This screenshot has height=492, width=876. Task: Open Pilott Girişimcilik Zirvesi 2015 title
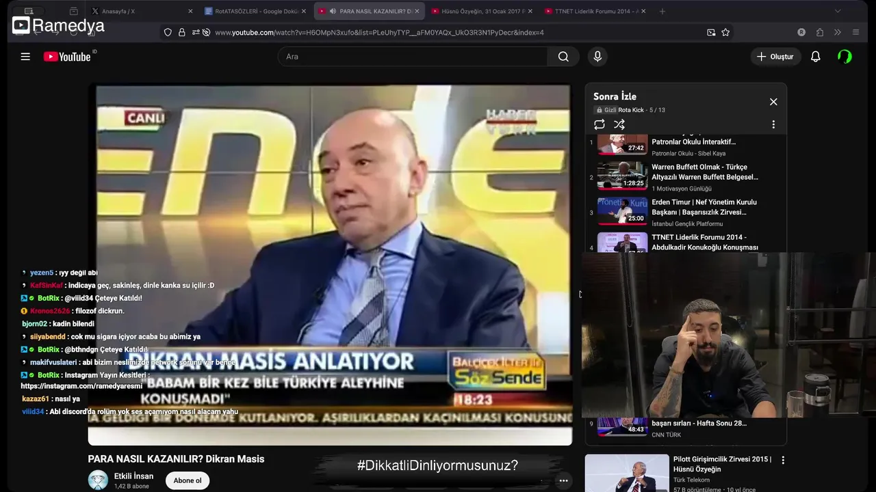click(x=722, y=465)
